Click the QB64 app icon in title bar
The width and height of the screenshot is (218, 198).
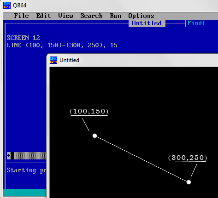click(x=7, y=6)
